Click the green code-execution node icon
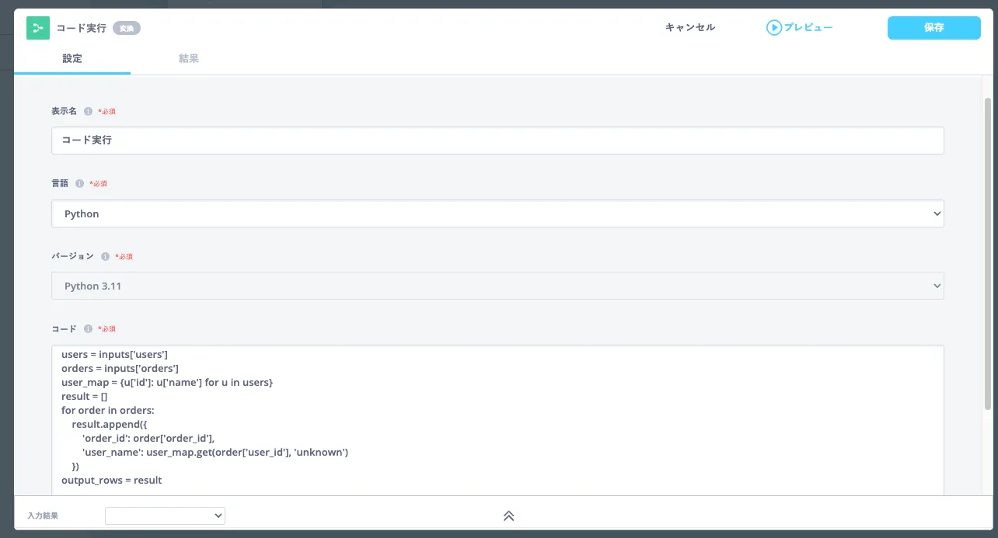Viewport: 998px width, 538px height. [37, 28]
